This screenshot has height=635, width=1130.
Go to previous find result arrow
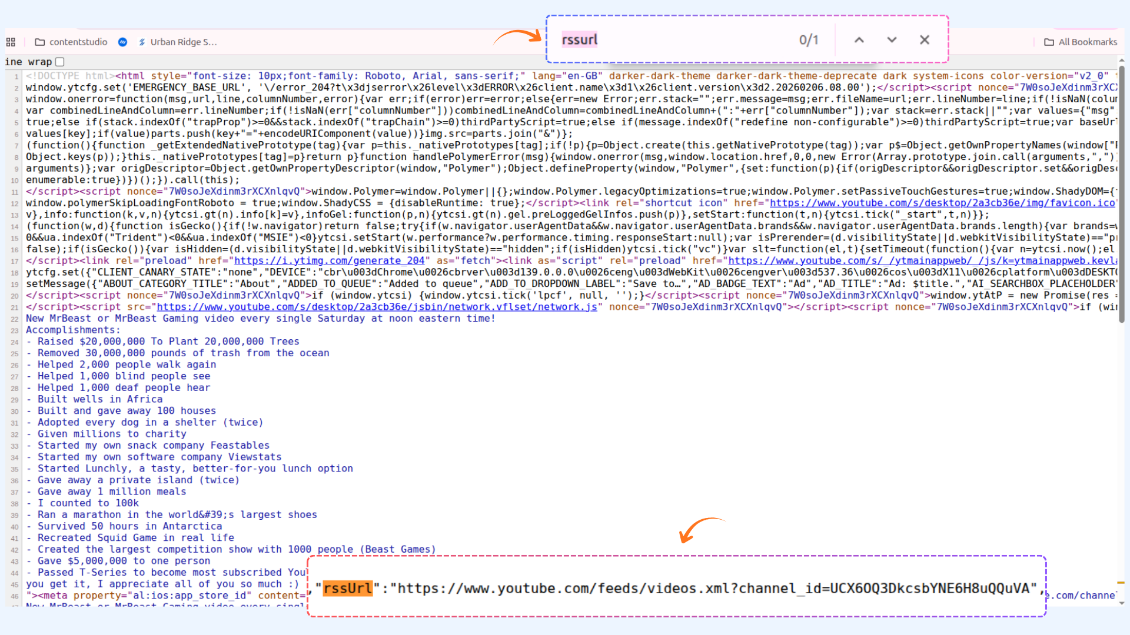(859, 40)
